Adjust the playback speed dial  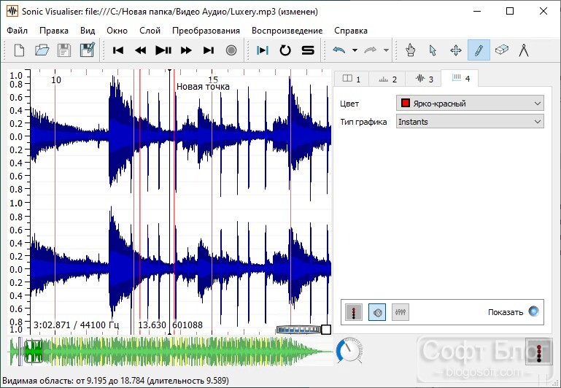[x=349, y=351]
